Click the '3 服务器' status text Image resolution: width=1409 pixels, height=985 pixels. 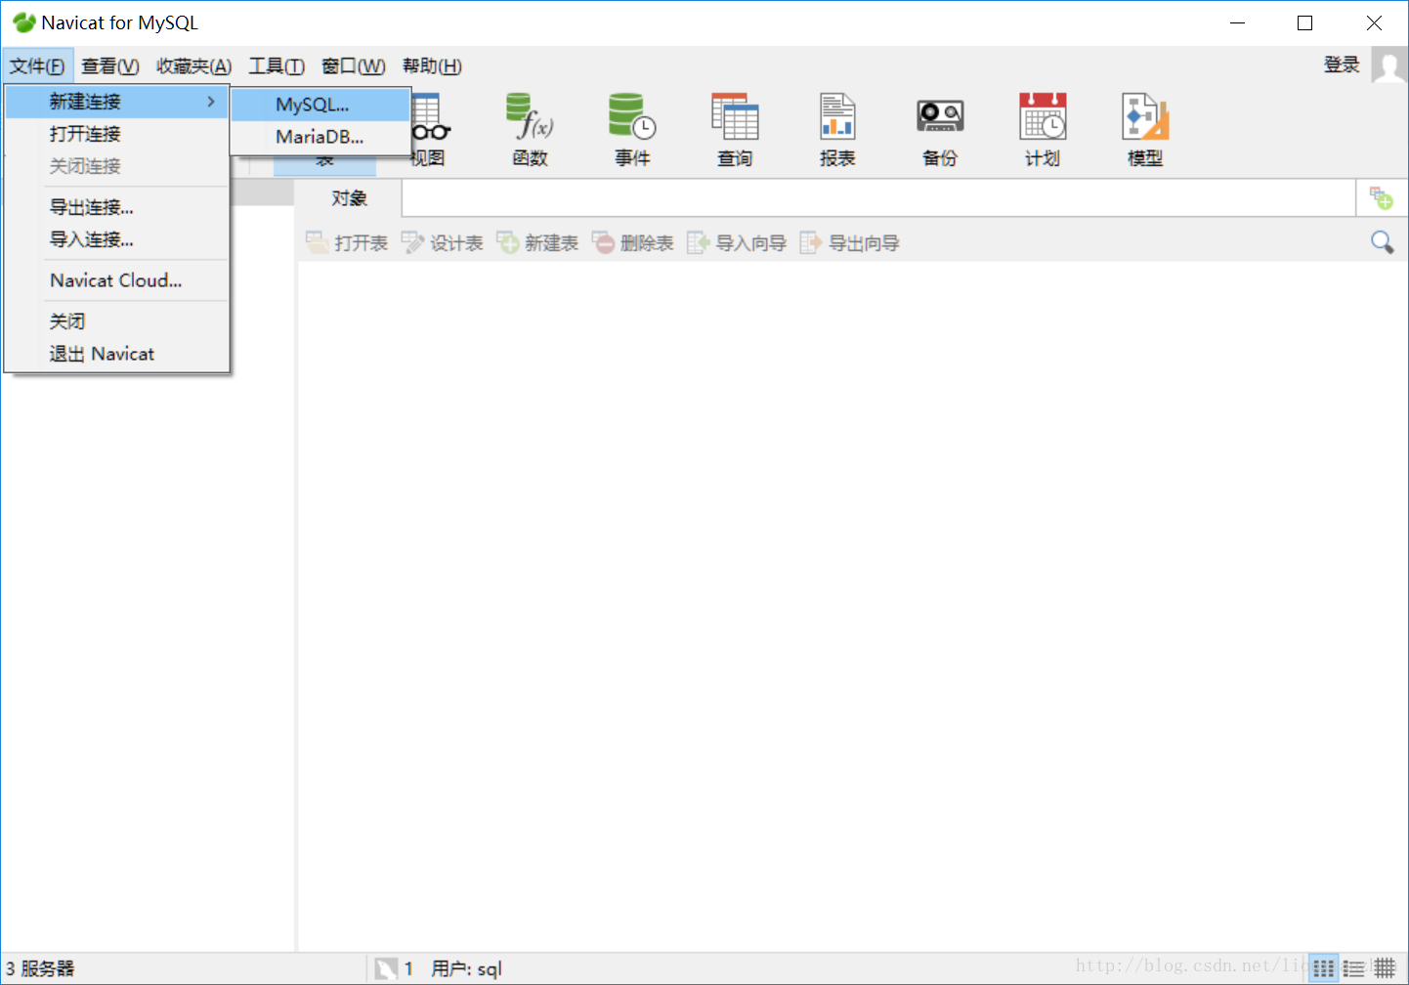click(40, 968)
